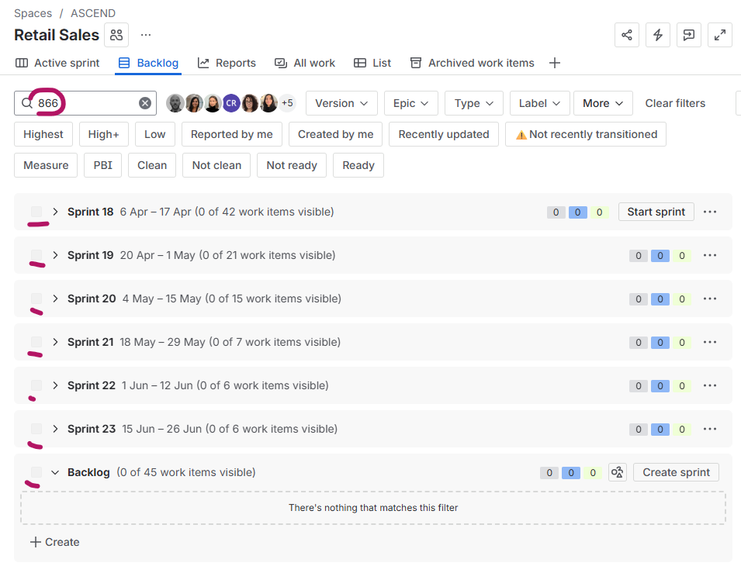
Task: Select the Sprint 22 checkbox
Action: (36, 385)
